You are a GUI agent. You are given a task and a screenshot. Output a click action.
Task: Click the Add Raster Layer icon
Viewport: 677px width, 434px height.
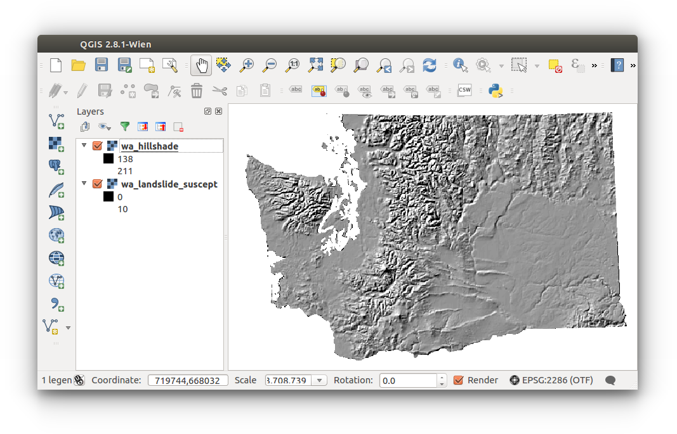[56, 144]
